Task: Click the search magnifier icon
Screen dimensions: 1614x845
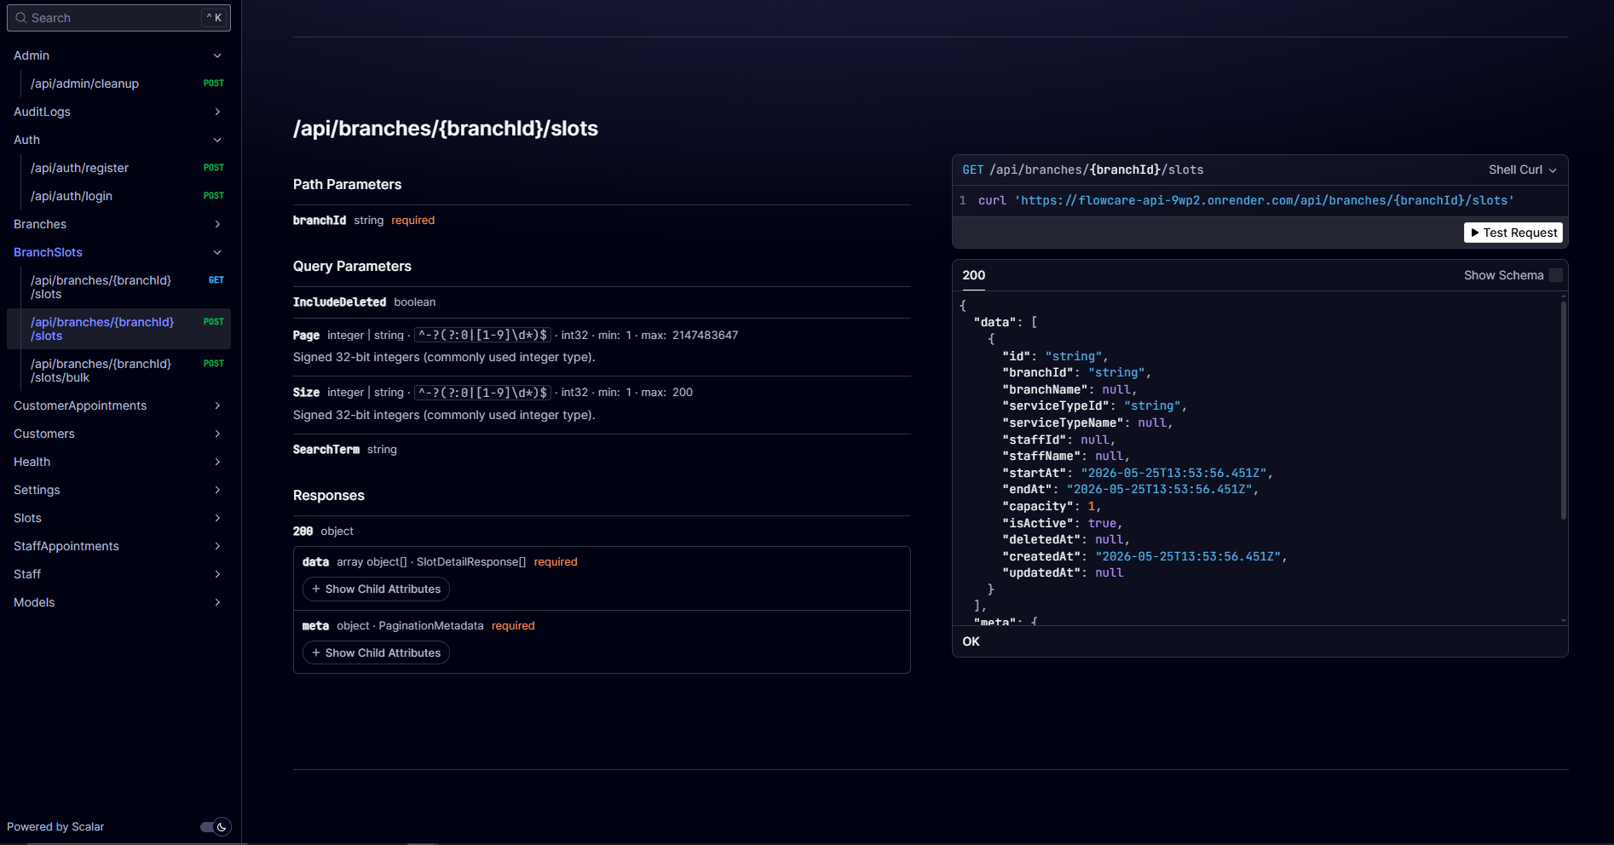Action: pyautogui.click(x=21, y=18)
